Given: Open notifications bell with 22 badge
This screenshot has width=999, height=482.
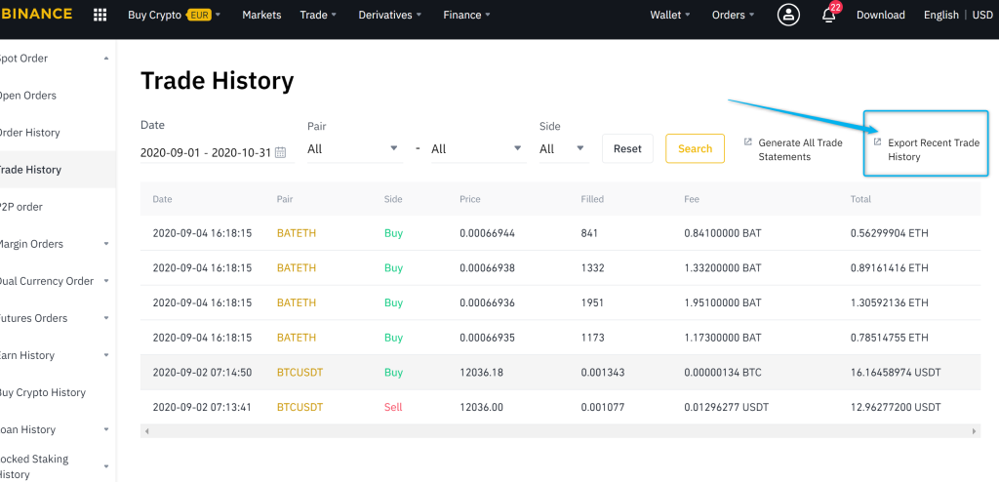Looking at the screenshot, I should (830, 14).
